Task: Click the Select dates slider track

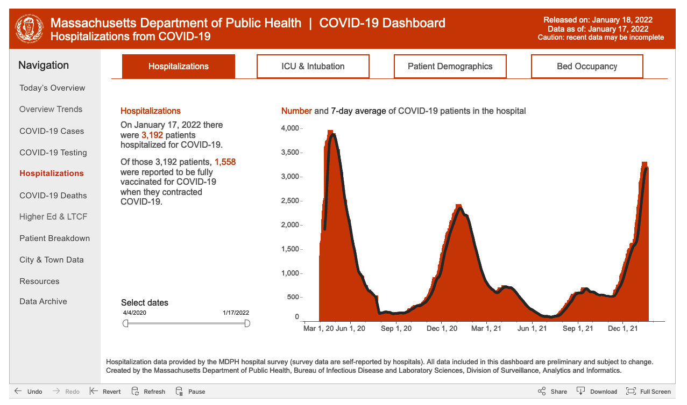Action: (186, 323)
